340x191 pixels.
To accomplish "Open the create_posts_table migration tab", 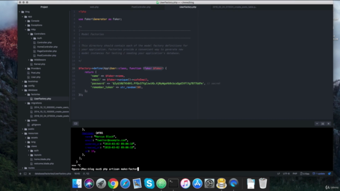I will click(234, 7).
